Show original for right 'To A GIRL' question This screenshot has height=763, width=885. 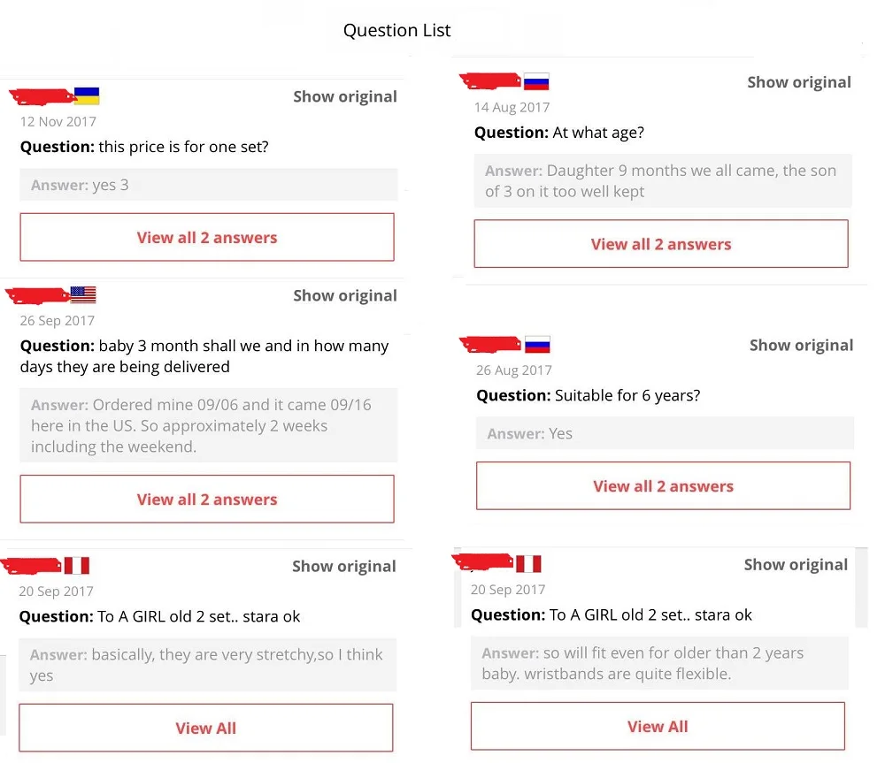click(796, 564)
